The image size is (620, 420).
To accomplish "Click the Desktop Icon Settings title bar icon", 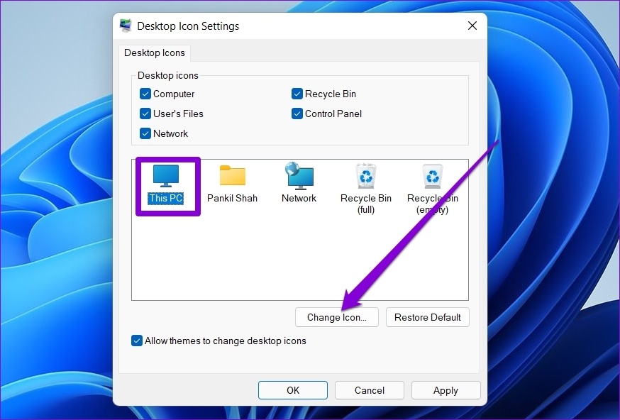I will tap(126, 25).
